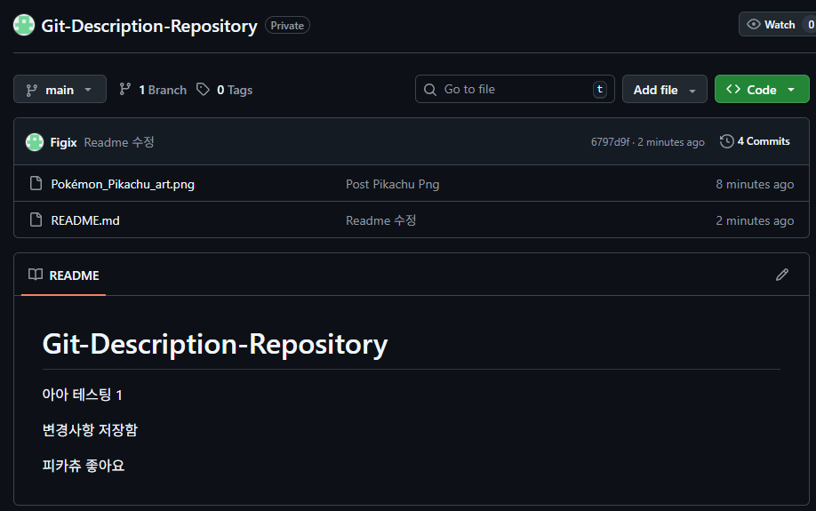View the 4 Commits history link
Screen dimensions: 816x511
(x=763, y=141)
